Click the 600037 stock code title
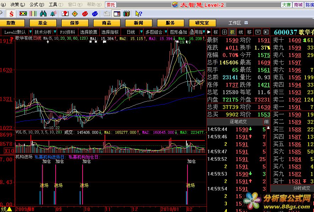This screenshot has height=212, width=314. click(285, 32)
